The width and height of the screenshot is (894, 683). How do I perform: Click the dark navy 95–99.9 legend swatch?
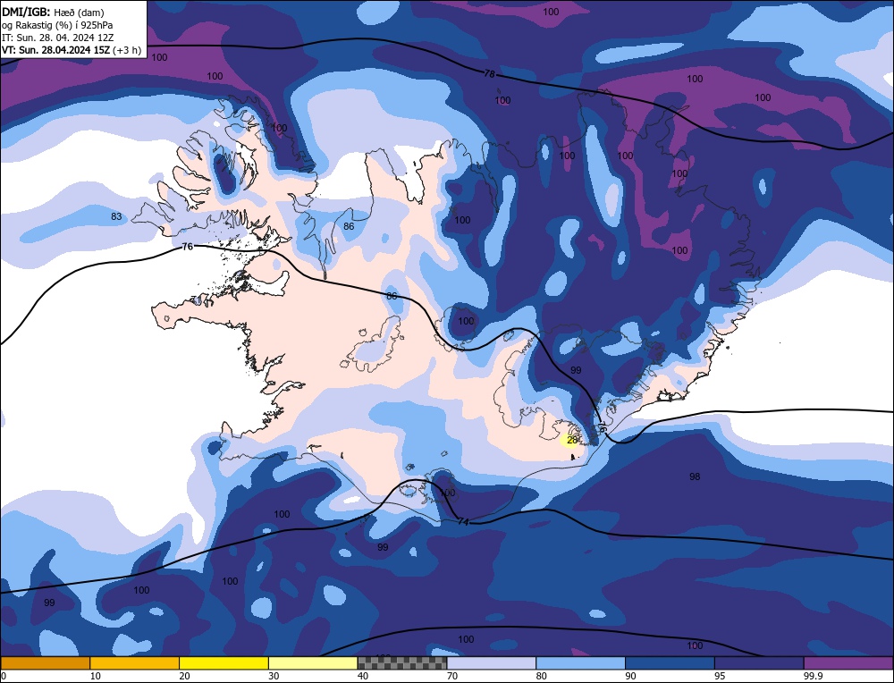click(x=759, y=663)
